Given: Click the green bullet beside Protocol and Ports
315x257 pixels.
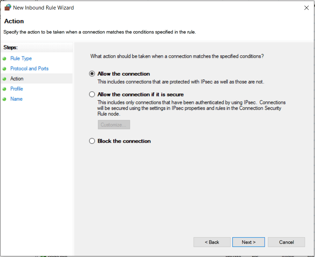Looking at the screenshot, I should [4, 69].
